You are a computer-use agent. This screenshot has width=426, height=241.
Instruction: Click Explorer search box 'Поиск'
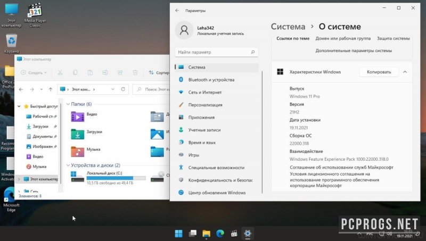[x=152, y=89]
